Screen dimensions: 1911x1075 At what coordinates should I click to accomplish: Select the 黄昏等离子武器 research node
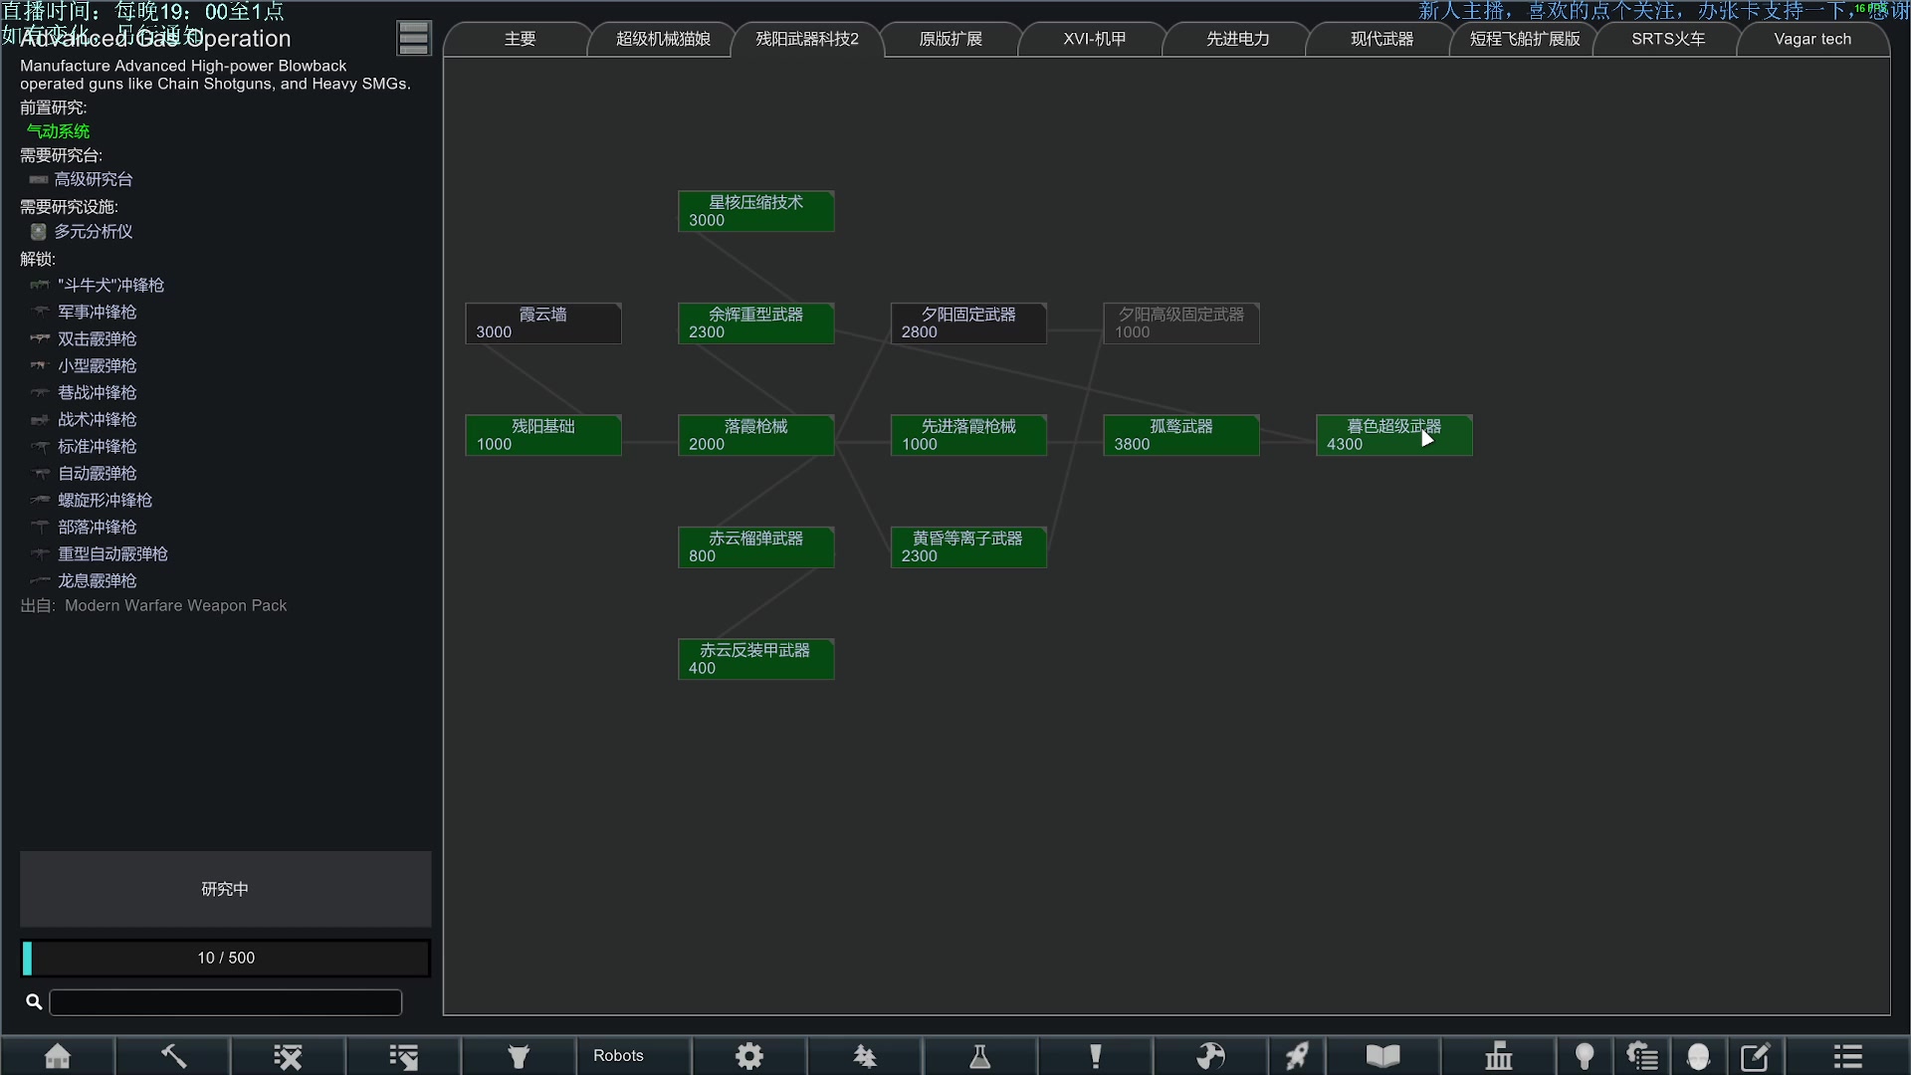[968, 547]
